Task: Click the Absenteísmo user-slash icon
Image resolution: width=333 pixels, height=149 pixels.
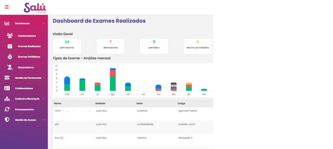Action: click(x=10, y=67)
